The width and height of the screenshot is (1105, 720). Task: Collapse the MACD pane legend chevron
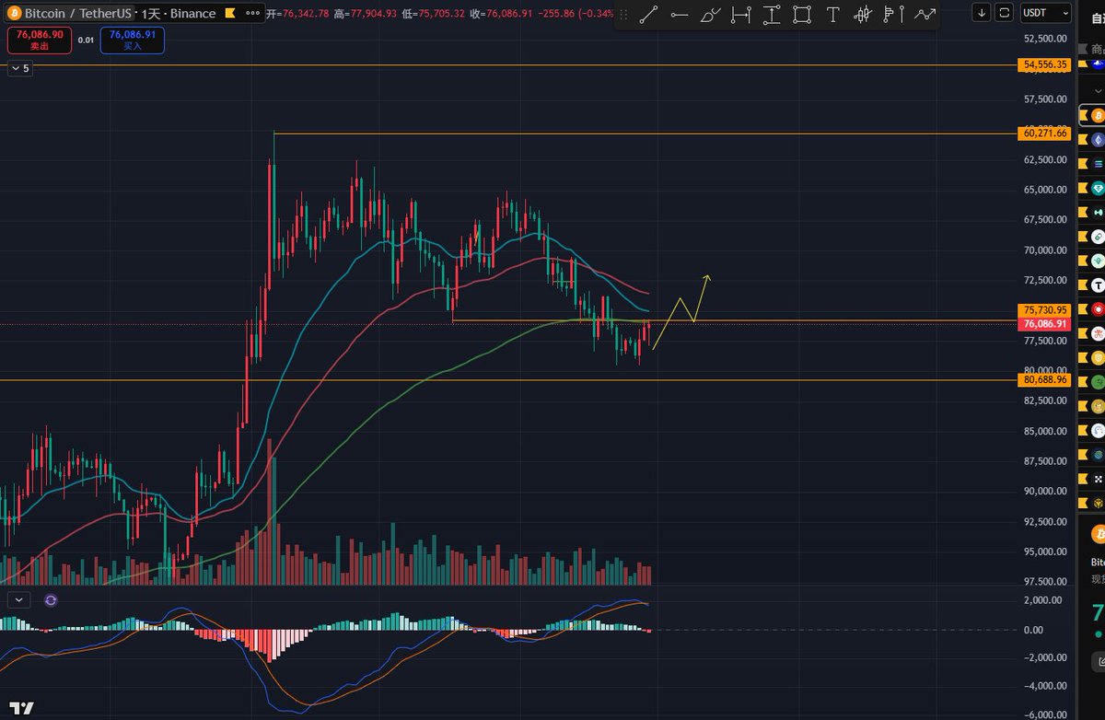pyautogui.click(x=18, y=599)
